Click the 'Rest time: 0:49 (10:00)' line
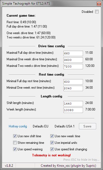This screenshot has height=170, width=103. [x=21, y=22]
